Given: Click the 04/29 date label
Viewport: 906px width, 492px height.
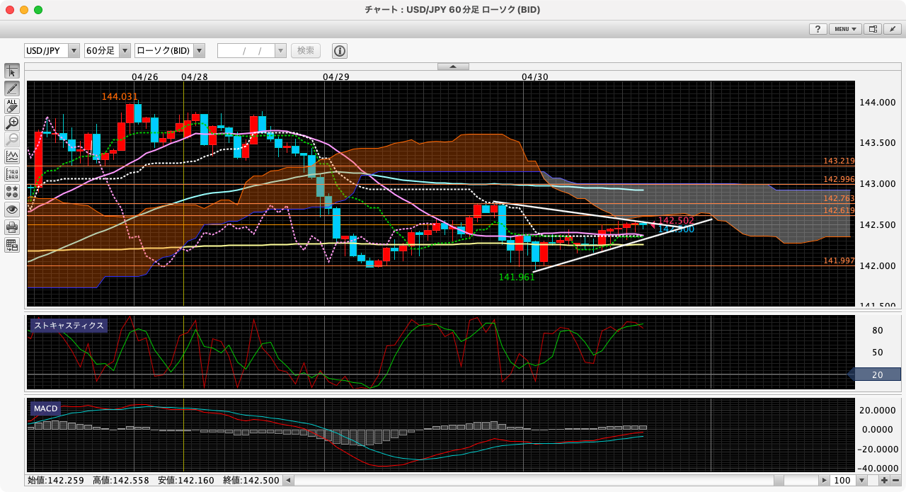Looking at the screenshot, I should (336, 76).
